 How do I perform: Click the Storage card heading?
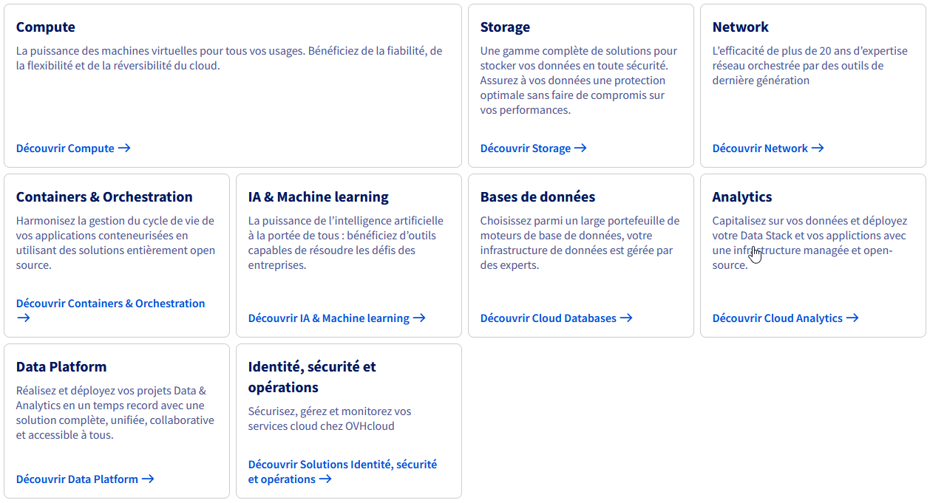(x=505, y=27)
